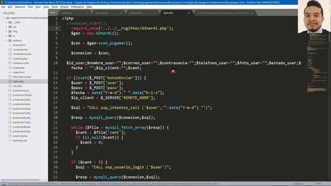
Task: Click the sidebar toggle icon in status bar
Action: (x=4, y=184)
